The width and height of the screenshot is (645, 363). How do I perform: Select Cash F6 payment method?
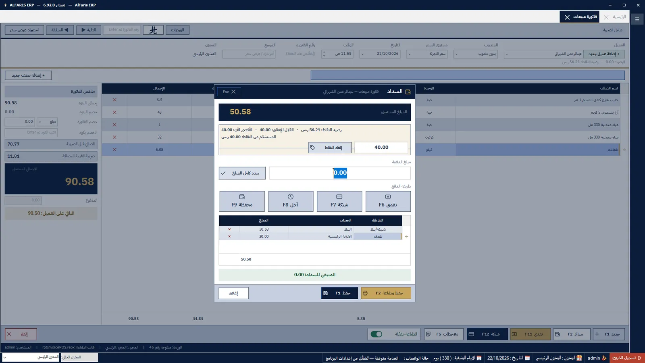tap(388, 201)
